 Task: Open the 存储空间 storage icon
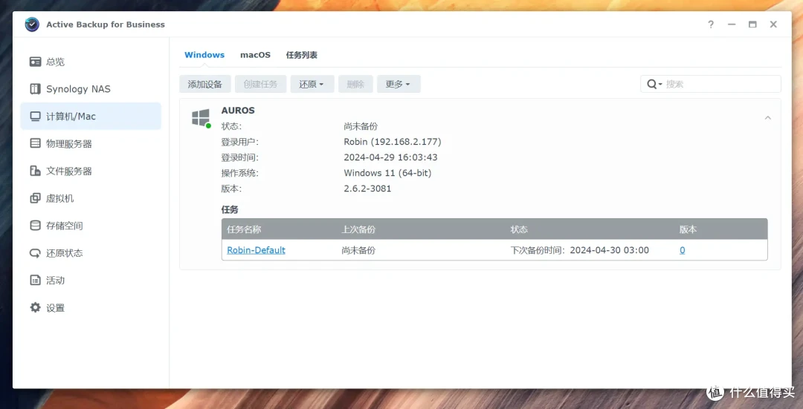pyautogui.click(x=35, y=226)
